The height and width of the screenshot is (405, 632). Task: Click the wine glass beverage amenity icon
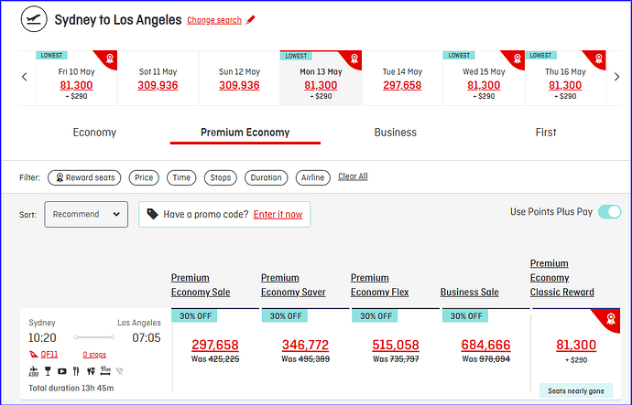48,371
